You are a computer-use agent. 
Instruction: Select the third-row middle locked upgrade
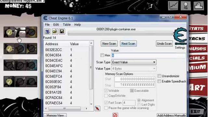[x=20, y=65]
